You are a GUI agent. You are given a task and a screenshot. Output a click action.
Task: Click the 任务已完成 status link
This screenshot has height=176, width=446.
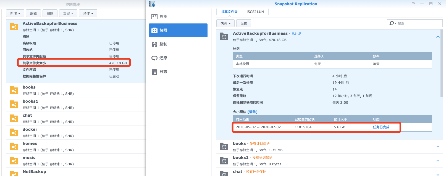[x=381, y=127]
